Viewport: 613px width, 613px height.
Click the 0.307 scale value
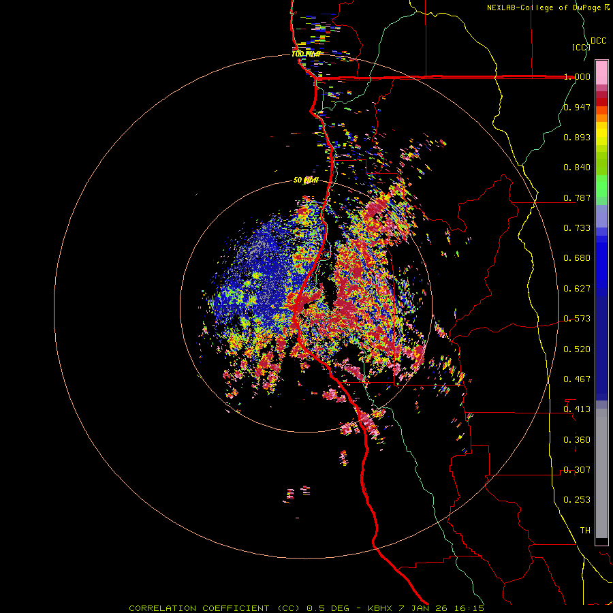tap(577, 470)
